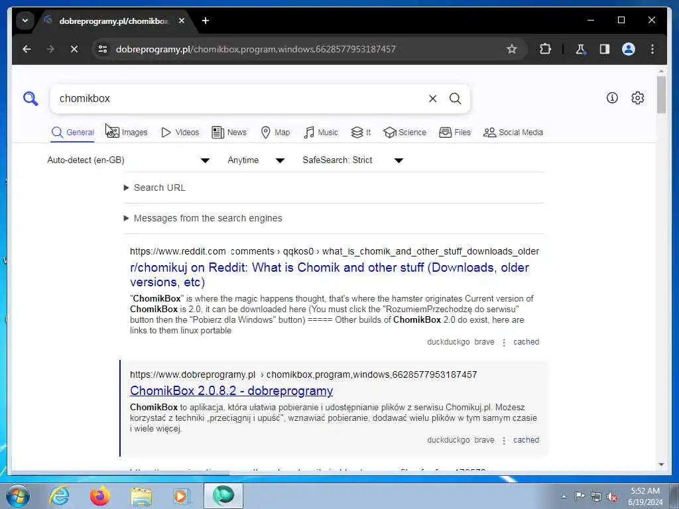
Task: Stop loading the page
Action: pos(74,49)
